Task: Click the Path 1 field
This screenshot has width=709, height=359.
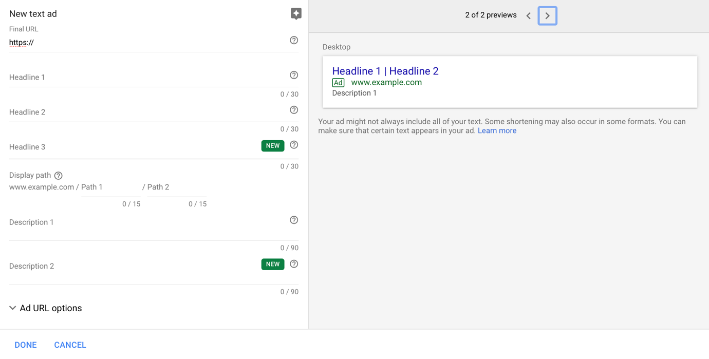Action: (x=110, y=187)
